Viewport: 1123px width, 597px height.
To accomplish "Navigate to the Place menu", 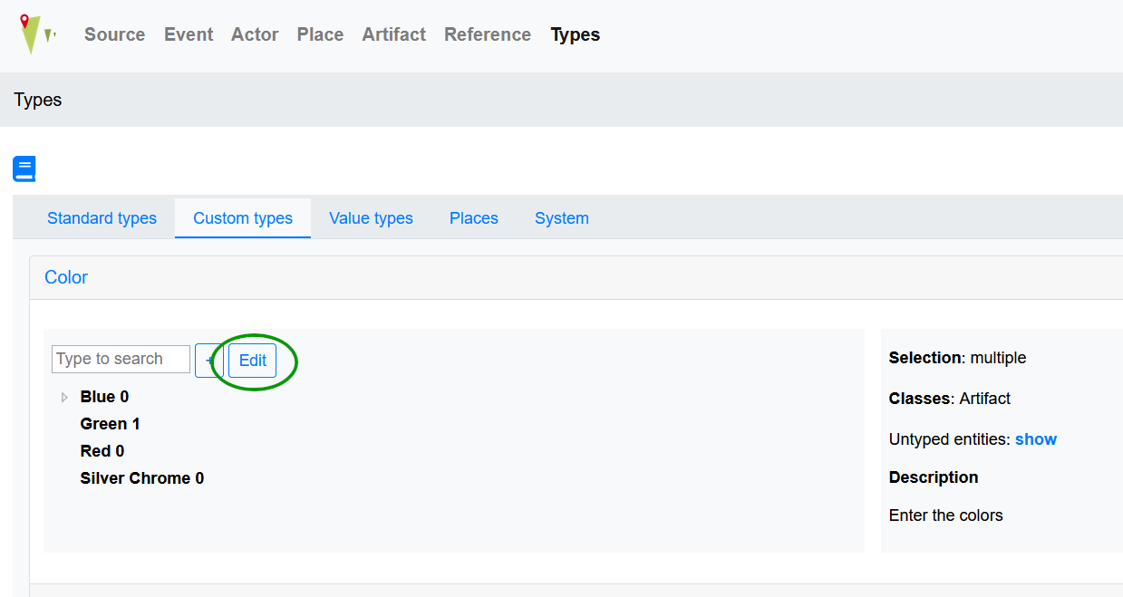I will tap(320, 34).
